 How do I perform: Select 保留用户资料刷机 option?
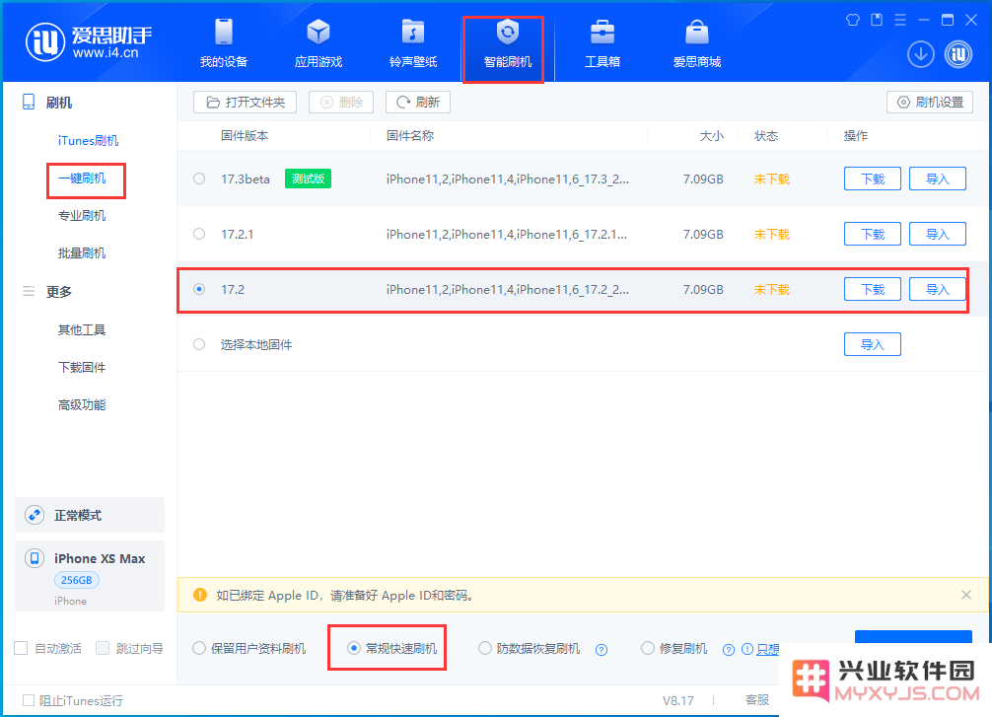pyautogui.click(x=199, y=648)
